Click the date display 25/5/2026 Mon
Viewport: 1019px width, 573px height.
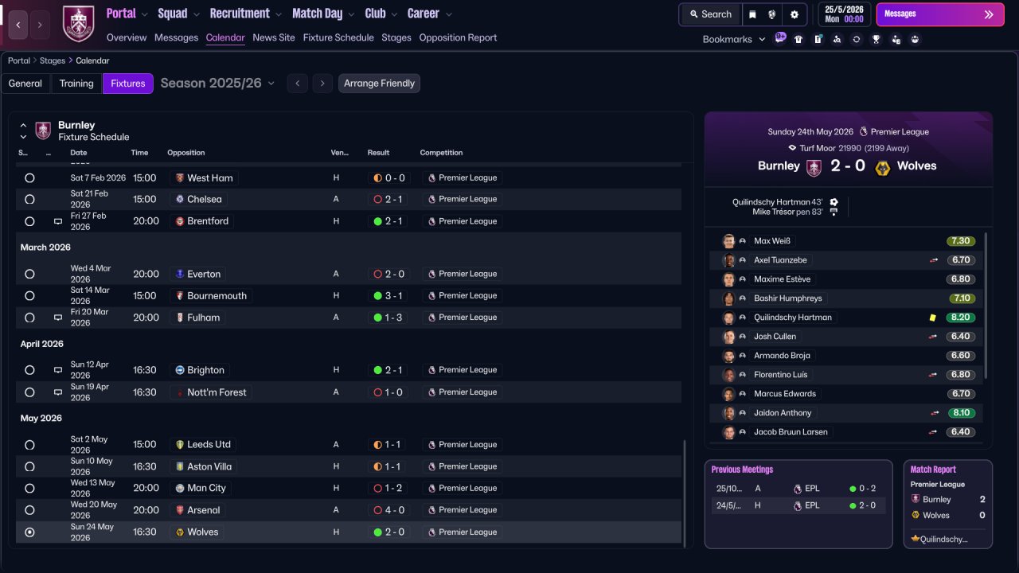[x=843, y=14]
